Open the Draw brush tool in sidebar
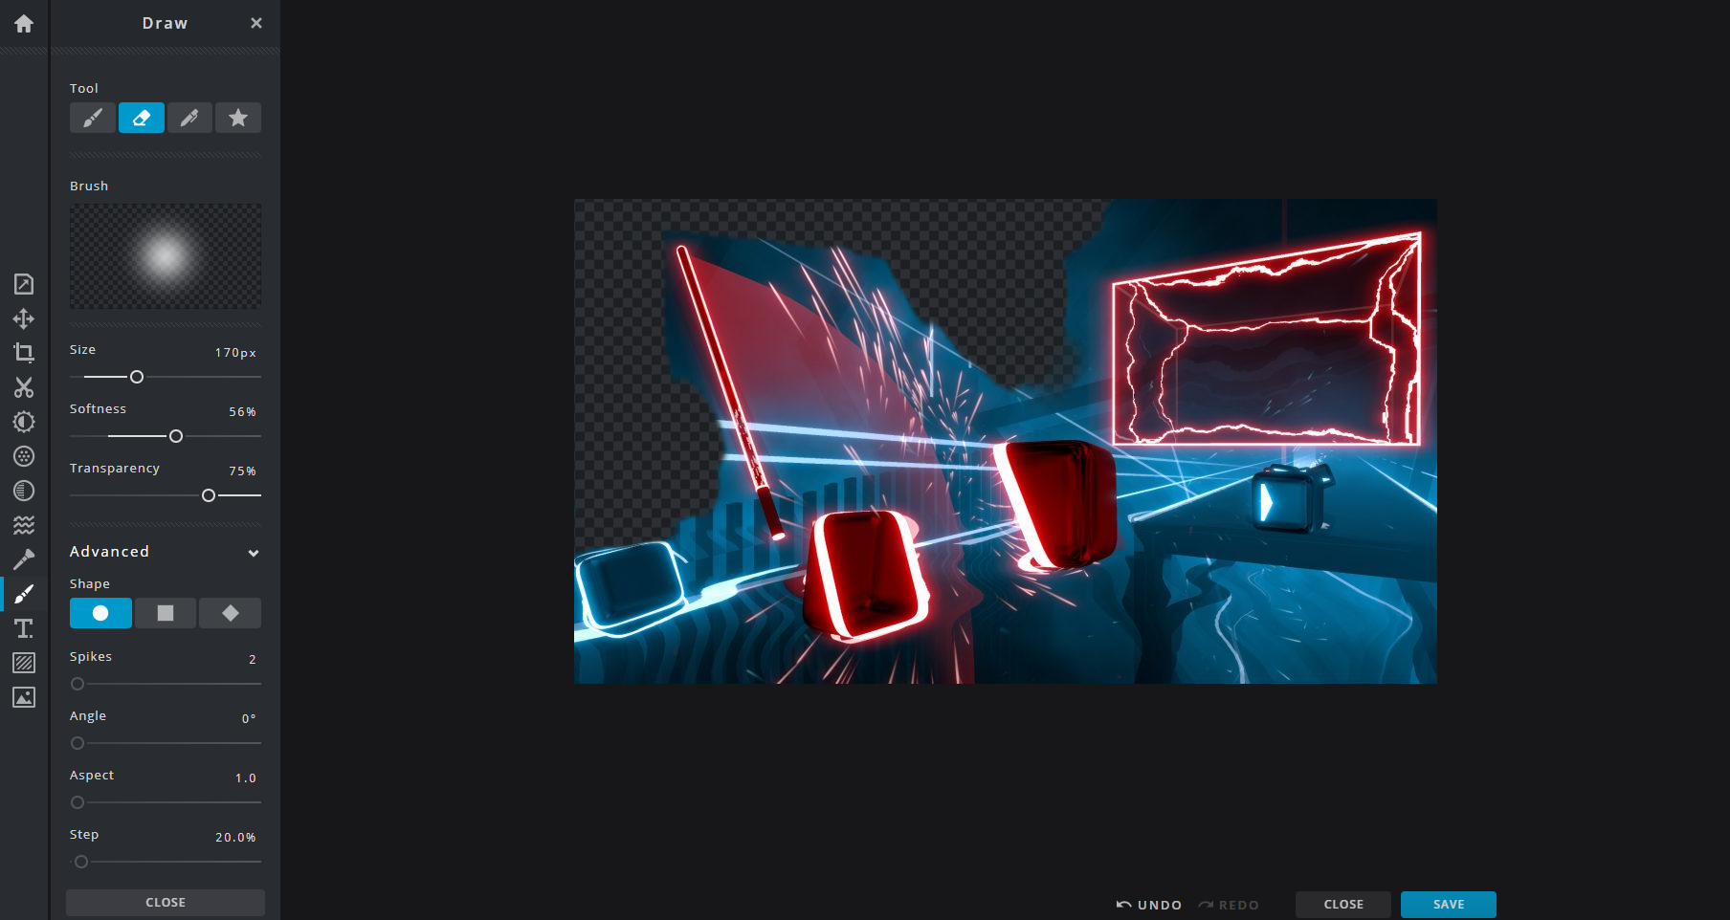 click(24, 594)
